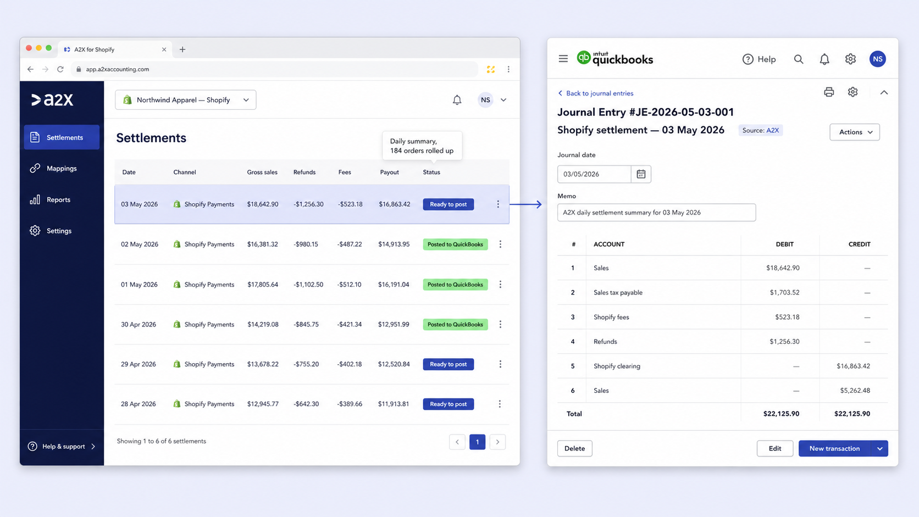
Task: Open Settings in the A2X sidebar
Action: point(62,231)
